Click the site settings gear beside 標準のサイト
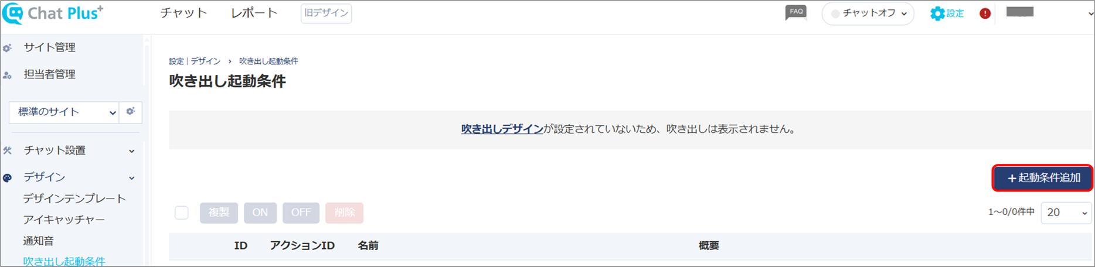This screenshot has height=267, width=1095. [130, 111]
